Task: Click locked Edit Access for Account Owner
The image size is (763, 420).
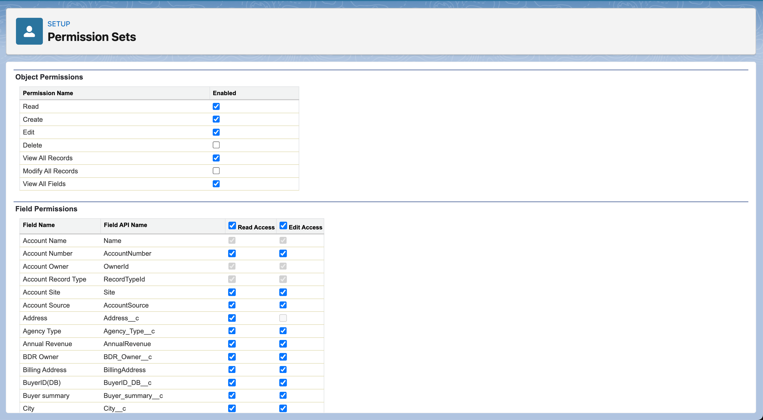Action: (x=283, y=266)
